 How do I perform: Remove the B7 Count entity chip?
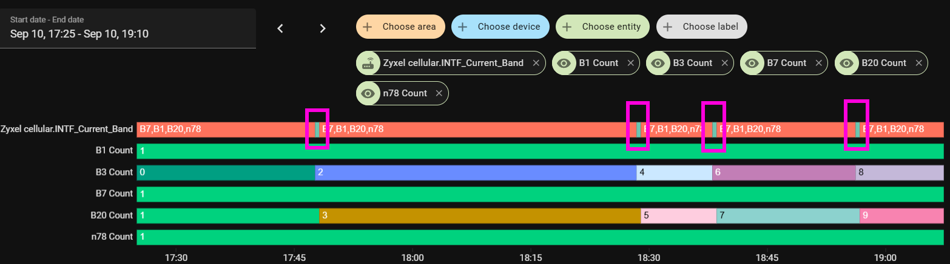(x=818, y=63)
